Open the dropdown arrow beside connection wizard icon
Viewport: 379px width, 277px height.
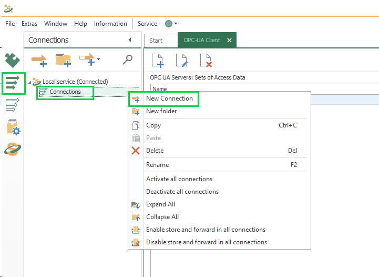point(98,59)
